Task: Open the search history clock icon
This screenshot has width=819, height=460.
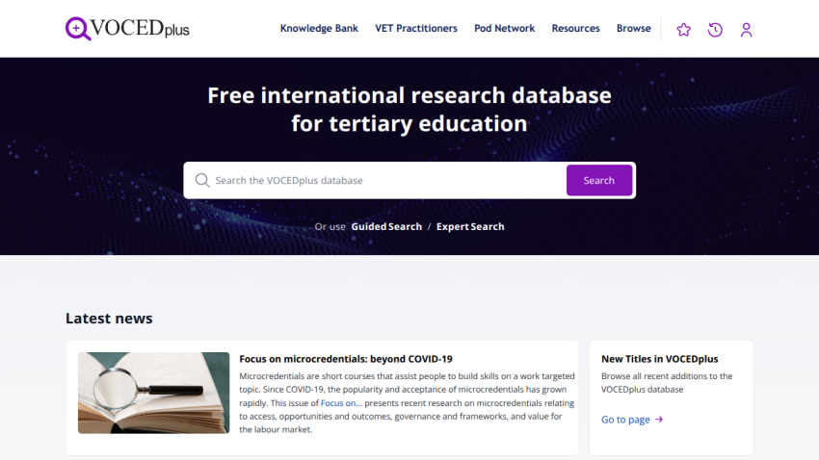Action: 715,29
